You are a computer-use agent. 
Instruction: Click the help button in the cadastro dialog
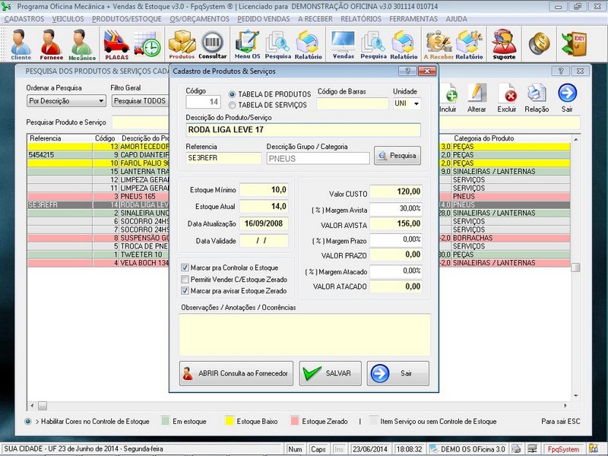coord(407,71)
